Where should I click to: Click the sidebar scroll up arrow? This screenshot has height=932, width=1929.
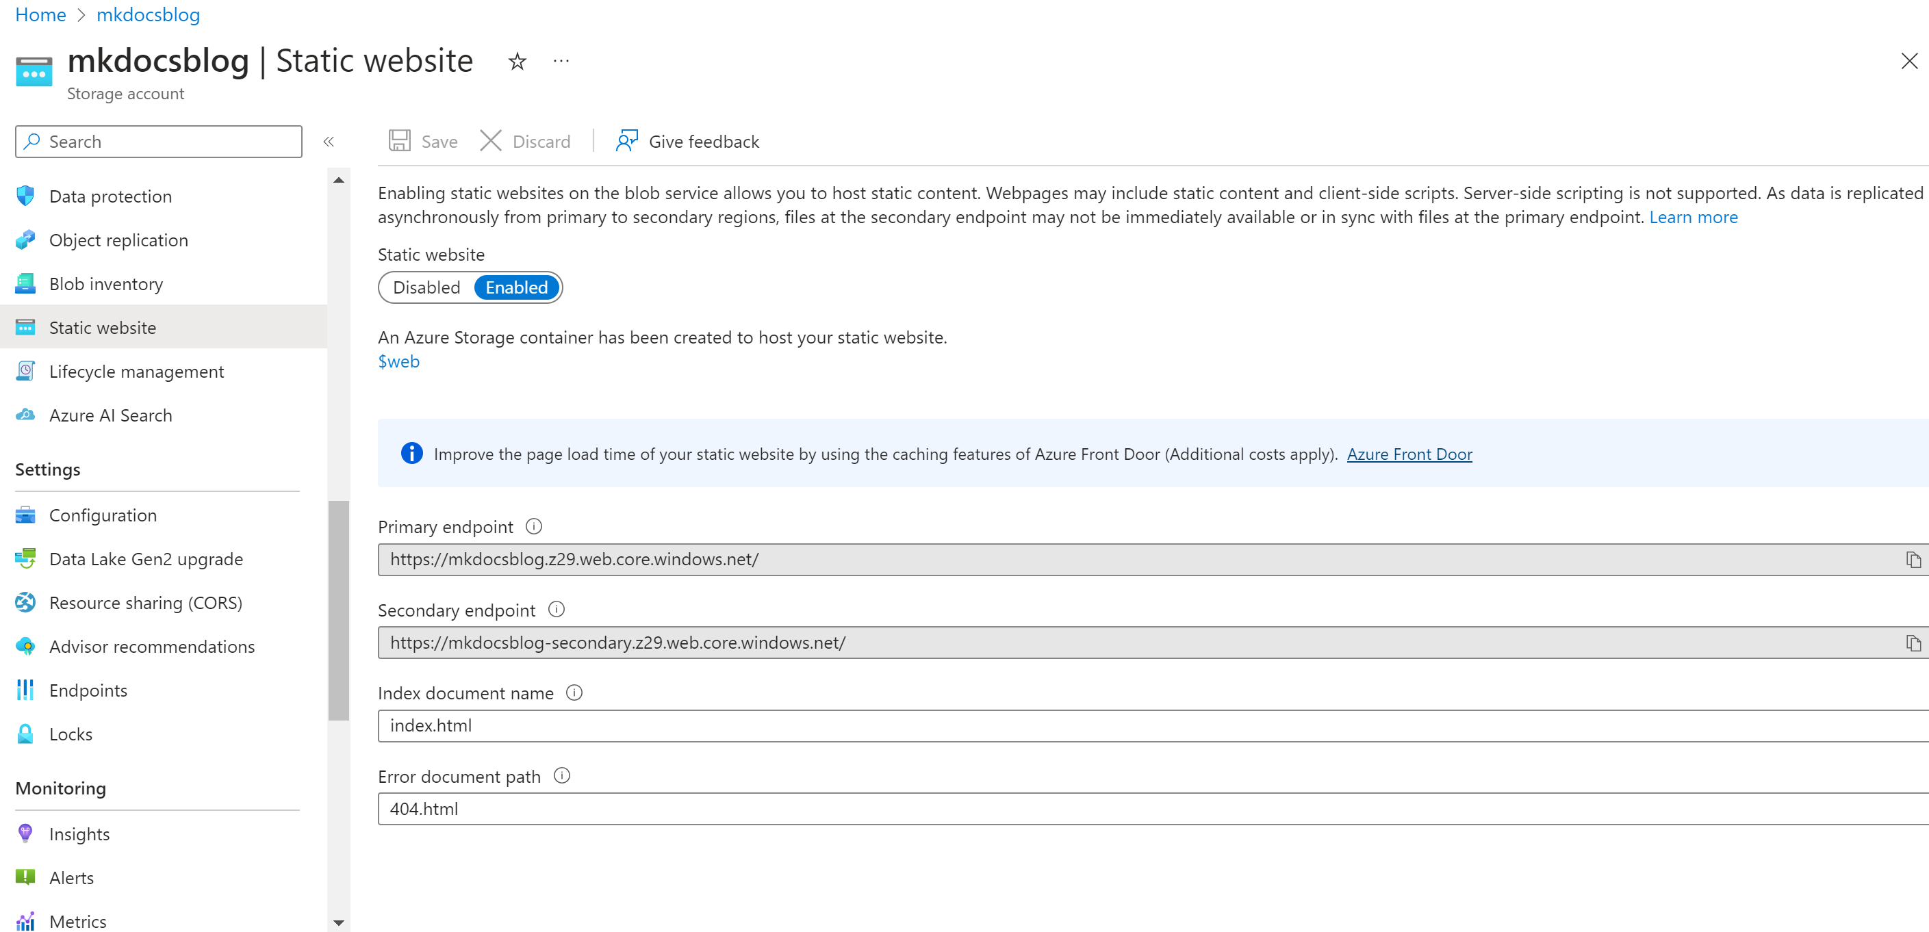click(x=338, y=181)
